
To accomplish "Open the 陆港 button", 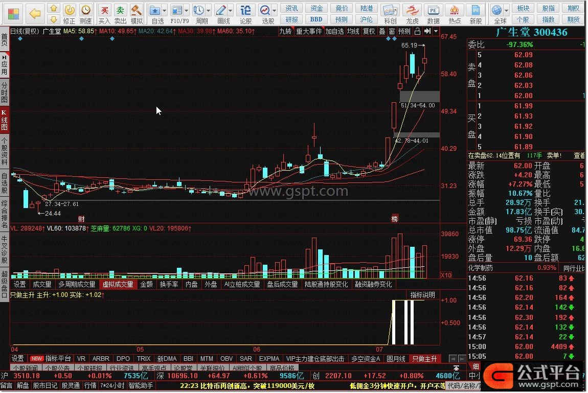I will coord(367,8).
